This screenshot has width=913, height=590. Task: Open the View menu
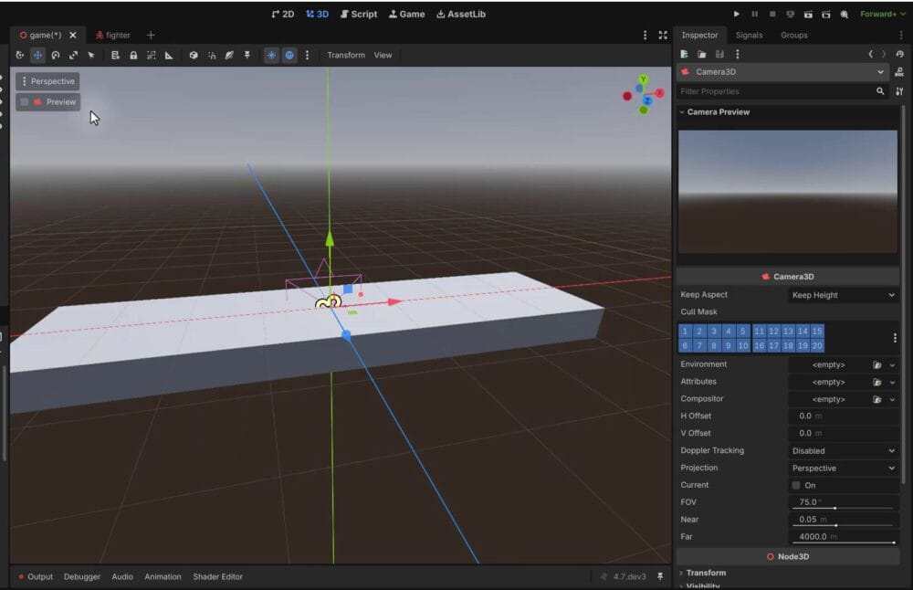tap(383, 56)
